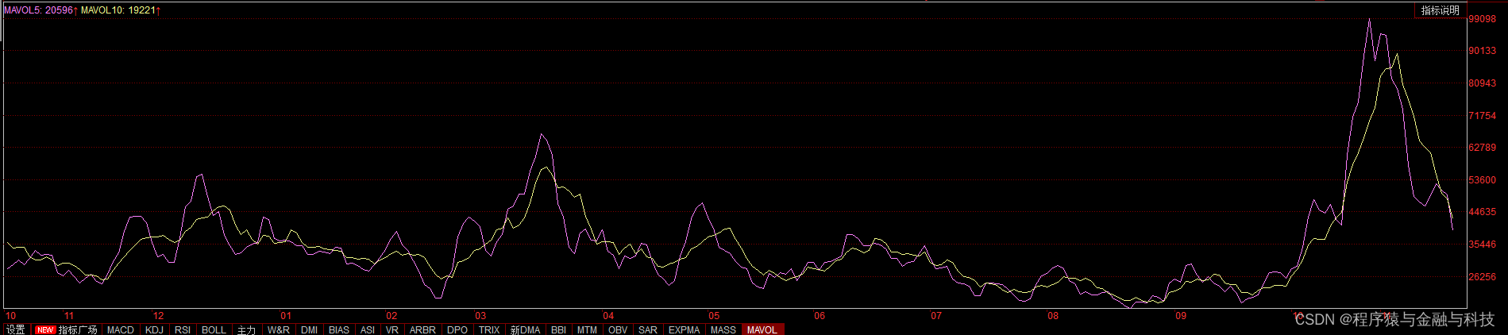Click the month 05 time-axis label
The height and width of the screenshot is (335, 1508).
point(714,316)
